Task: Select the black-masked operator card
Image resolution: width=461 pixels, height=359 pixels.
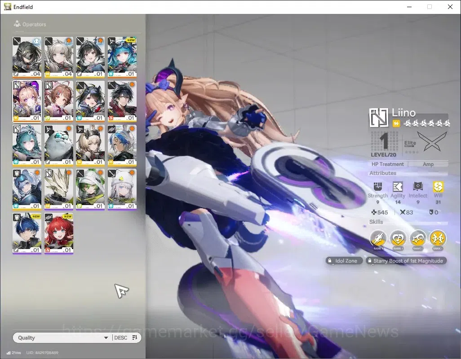Action: pos(27,57)
